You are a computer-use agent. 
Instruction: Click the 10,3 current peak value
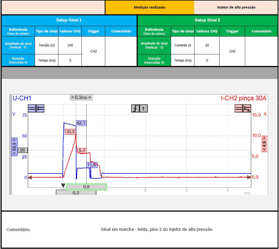pyautogui.click(x=70, y=132)
